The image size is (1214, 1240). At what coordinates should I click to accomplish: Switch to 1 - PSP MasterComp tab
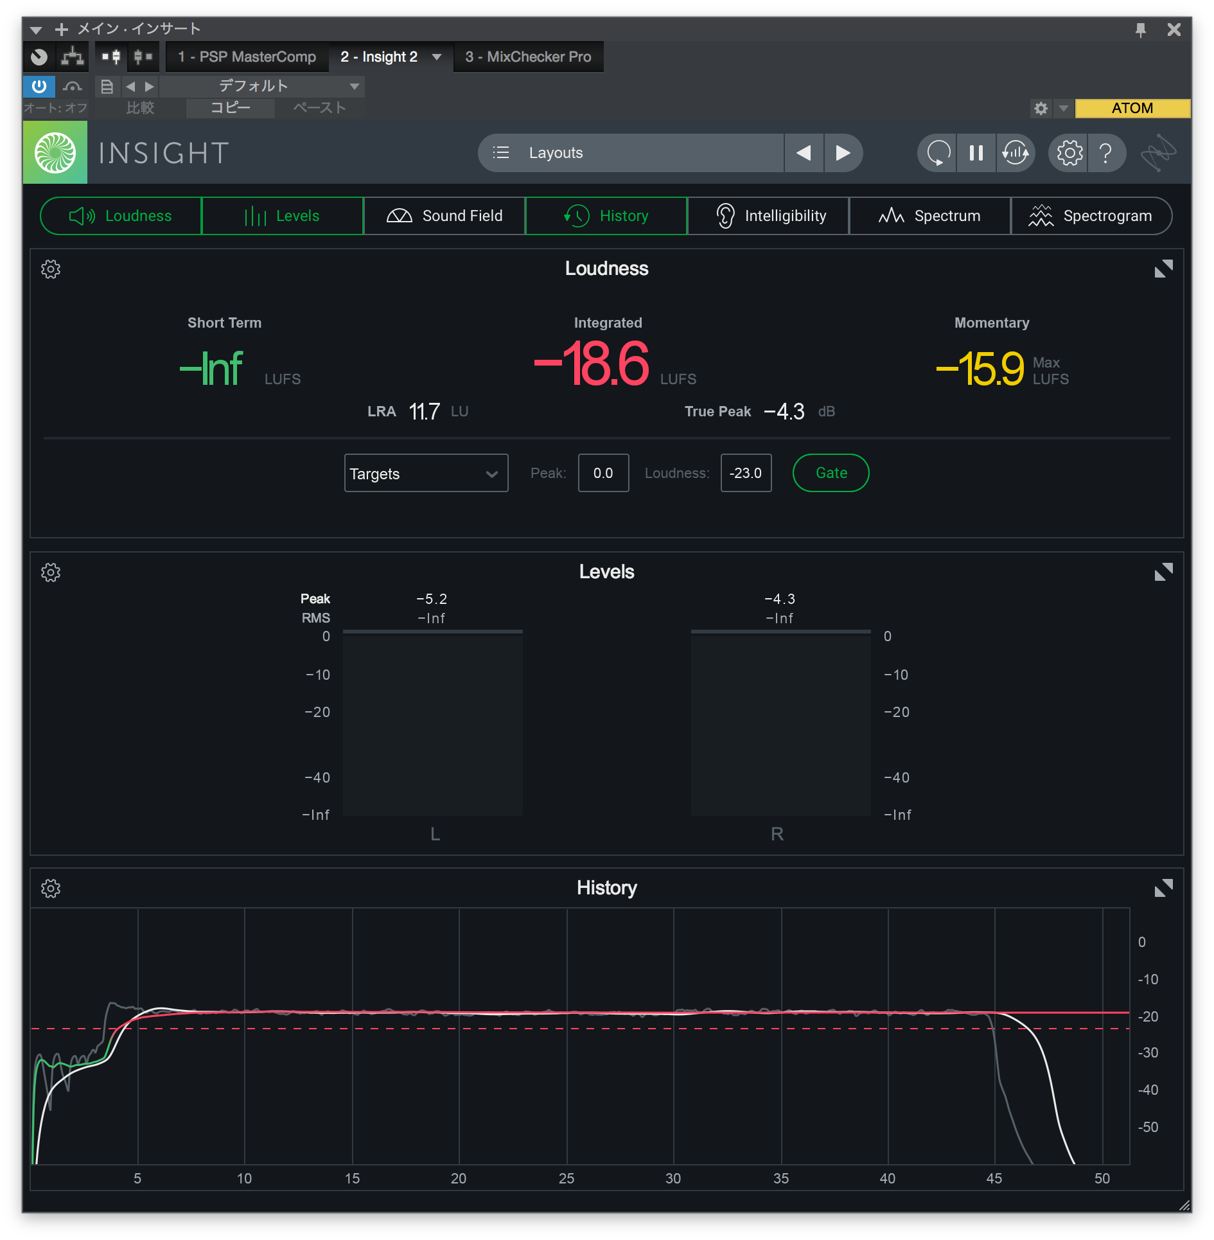click(x=247, y=57)
